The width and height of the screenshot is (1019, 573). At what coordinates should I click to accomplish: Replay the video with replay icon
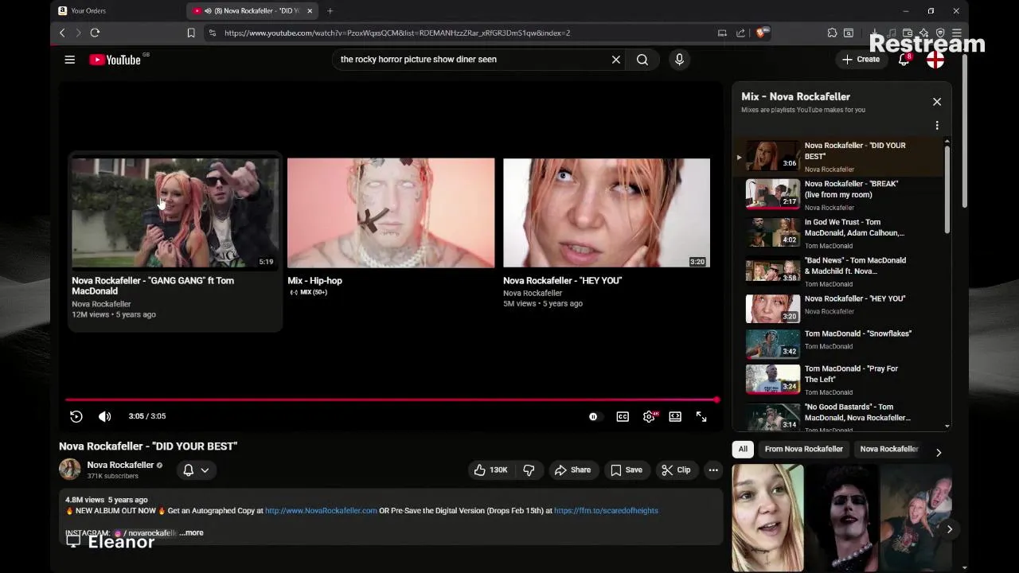76,416
